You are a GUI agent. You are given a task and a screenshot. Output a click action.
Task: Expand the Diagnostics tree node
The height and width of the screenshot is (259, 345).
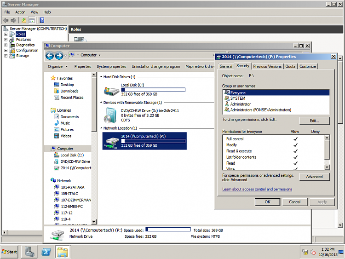tap(6, 45)
